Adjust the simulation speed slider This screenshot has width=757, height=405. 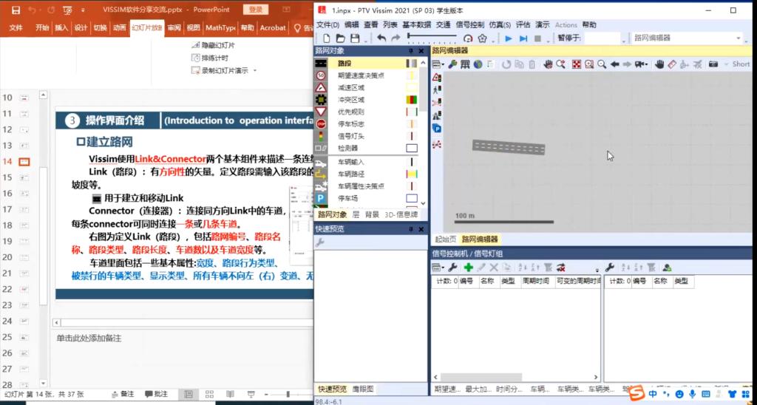coord(432,35)
